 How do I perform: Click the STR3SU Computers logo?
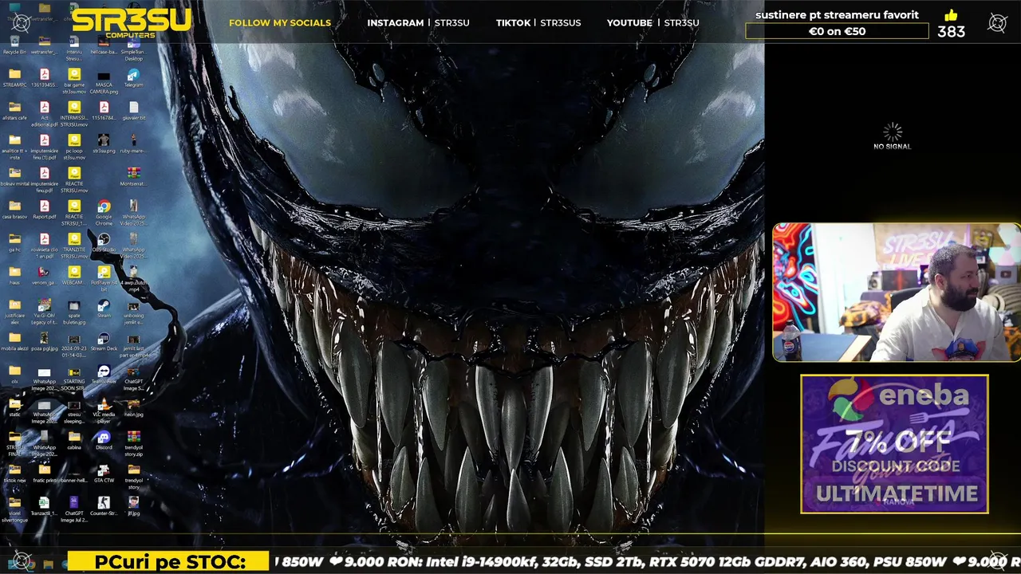coord(131,22)
